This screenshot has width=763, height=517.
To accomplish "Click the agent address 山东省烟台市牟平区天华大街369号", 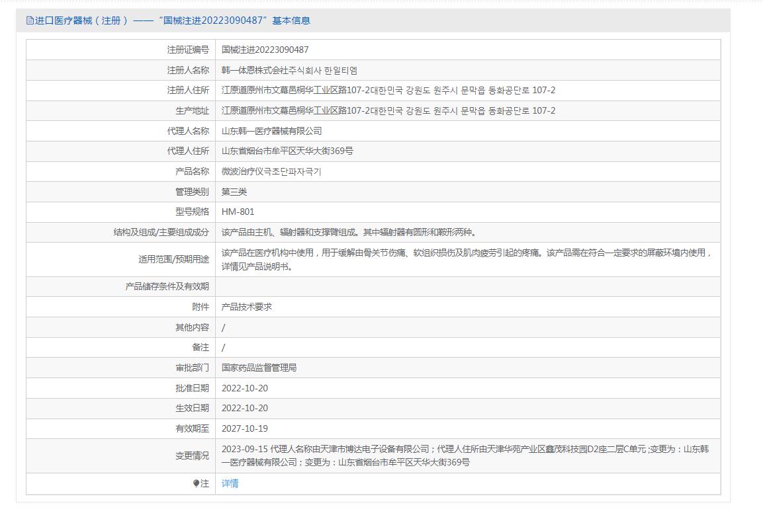I will (x=287, y=151).
